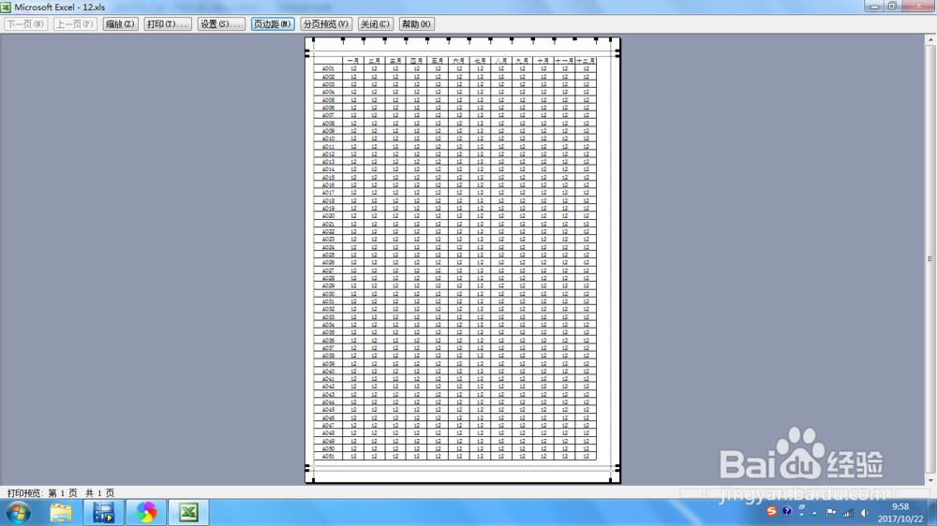The height and width of the screenshot is (526, 937).
Task: Click the 缩放(Z) zoom button
Action: 120,24
